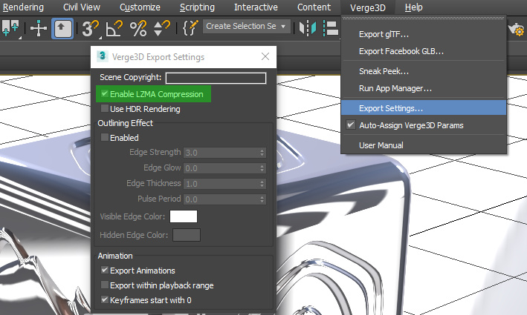Toggle Auto-Assign Verge3D Params checkmark
This screenshot has height=315, width=527.
[351, 125]
